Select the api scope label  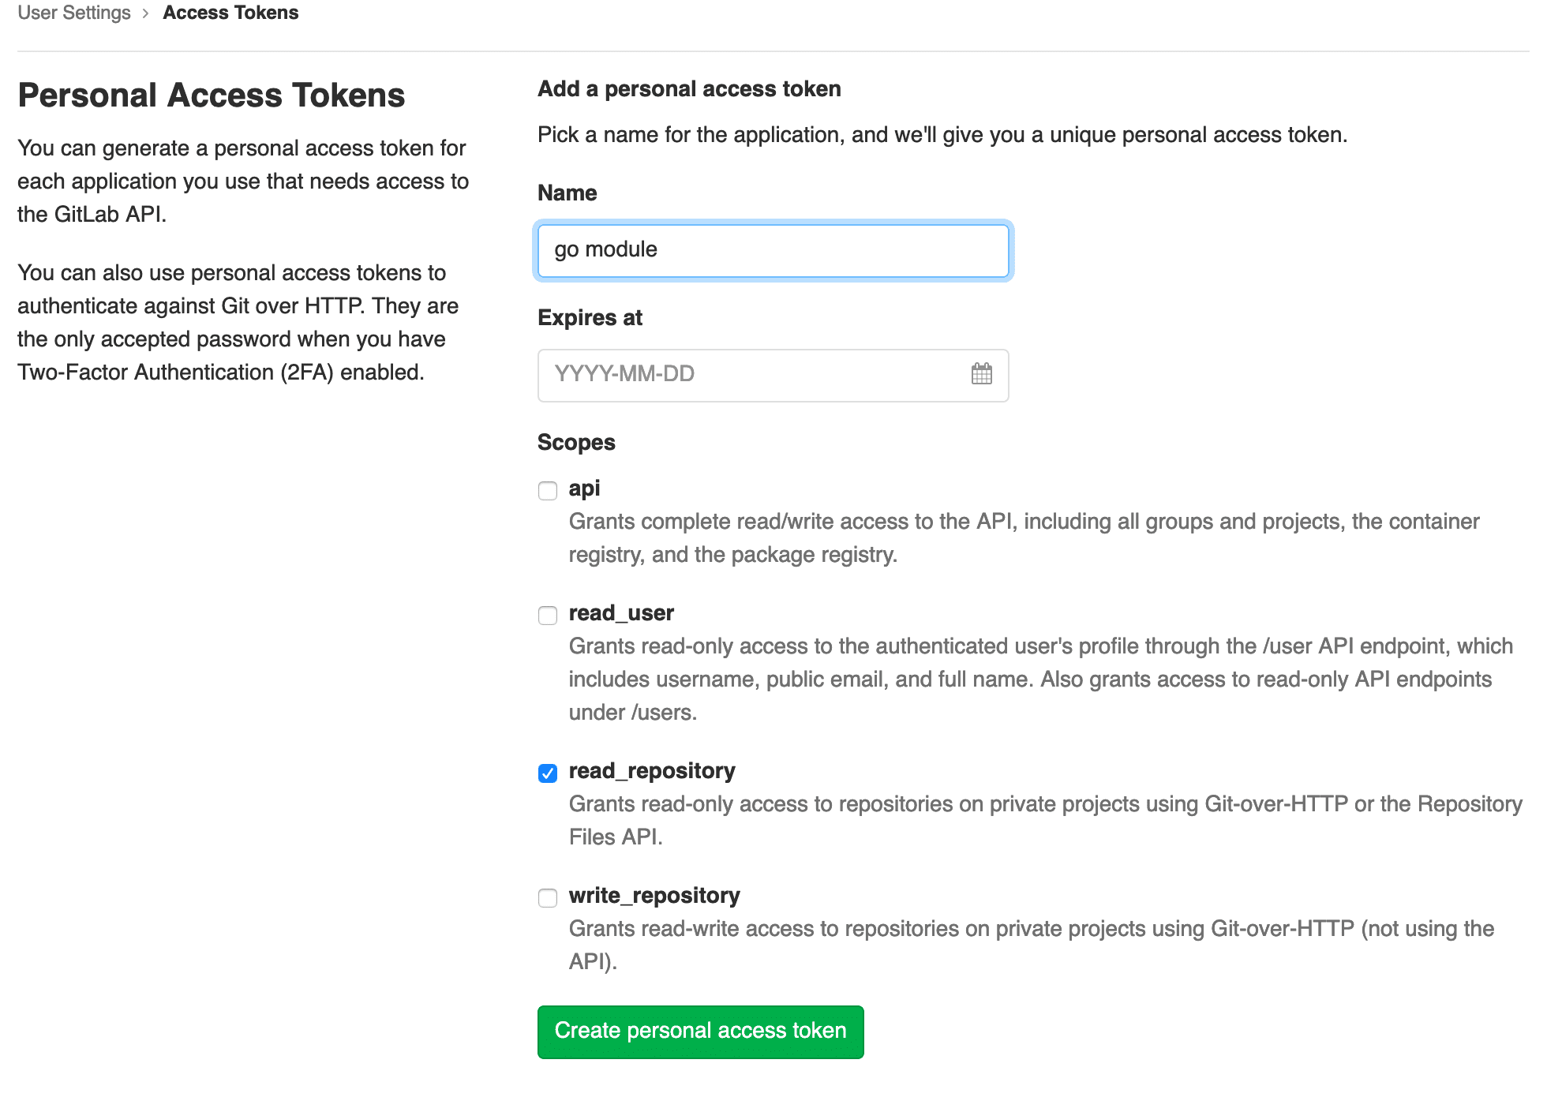(584, 489)
